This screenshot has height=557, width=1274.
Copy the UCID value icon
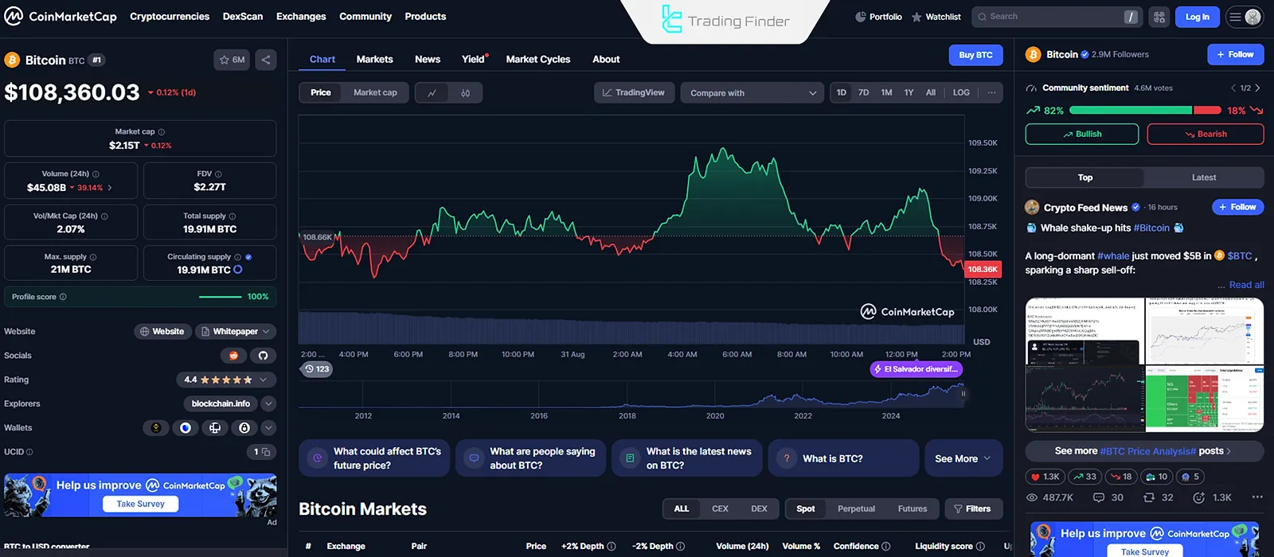(x=266, y=452)
